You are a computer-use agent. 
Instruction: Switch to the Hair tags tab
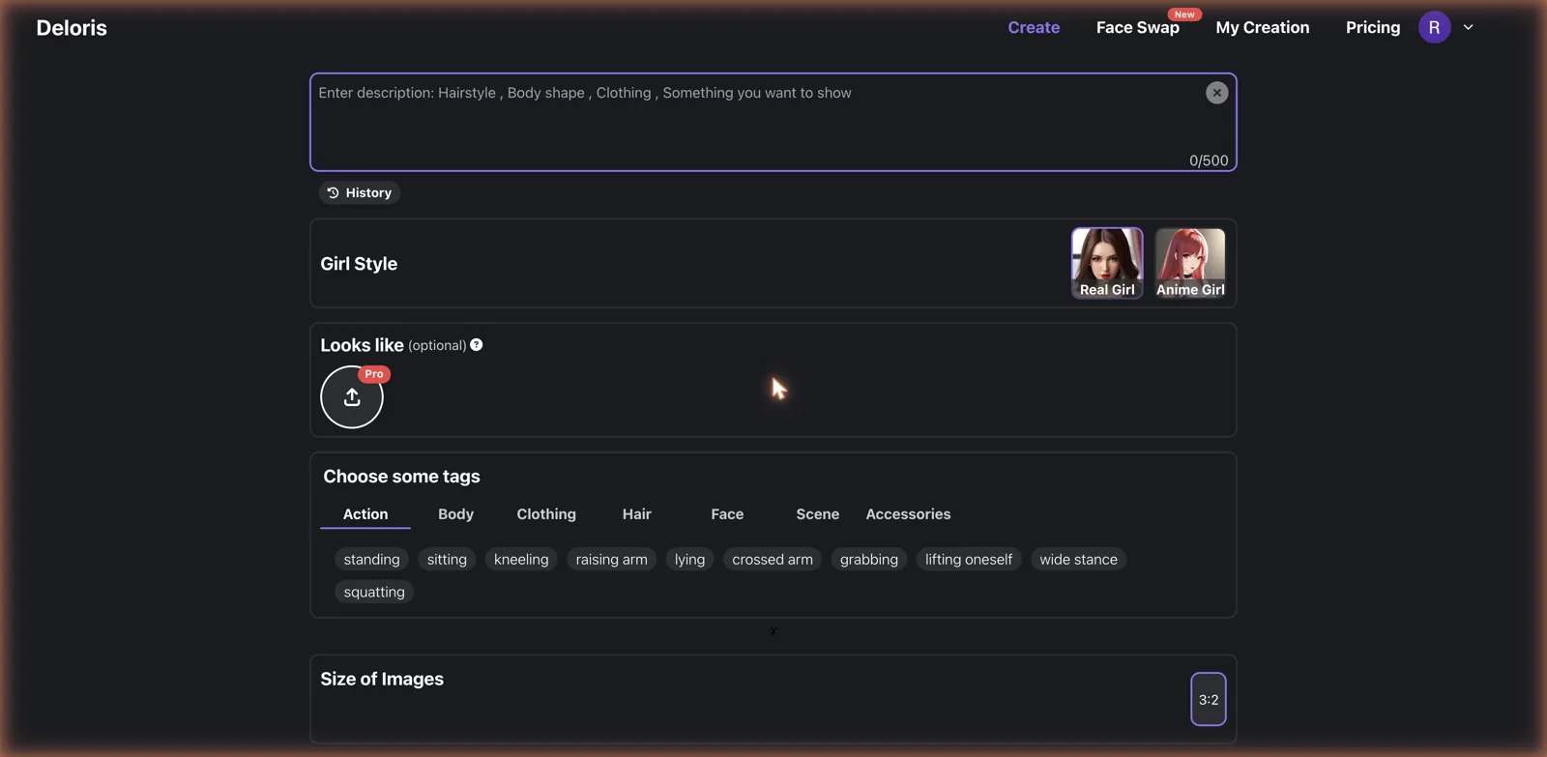636,514
